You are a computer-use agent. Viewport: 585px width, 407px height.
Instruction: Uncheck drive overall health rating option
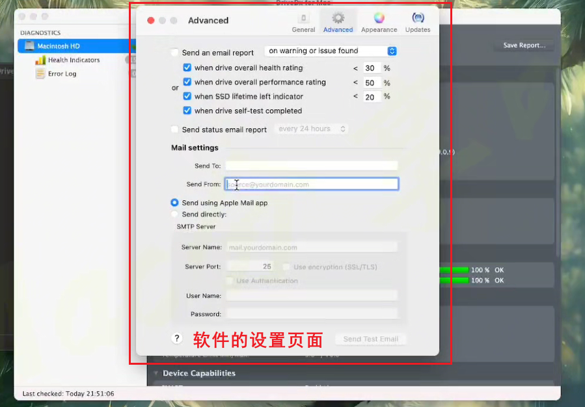click(x=187, y=68)
